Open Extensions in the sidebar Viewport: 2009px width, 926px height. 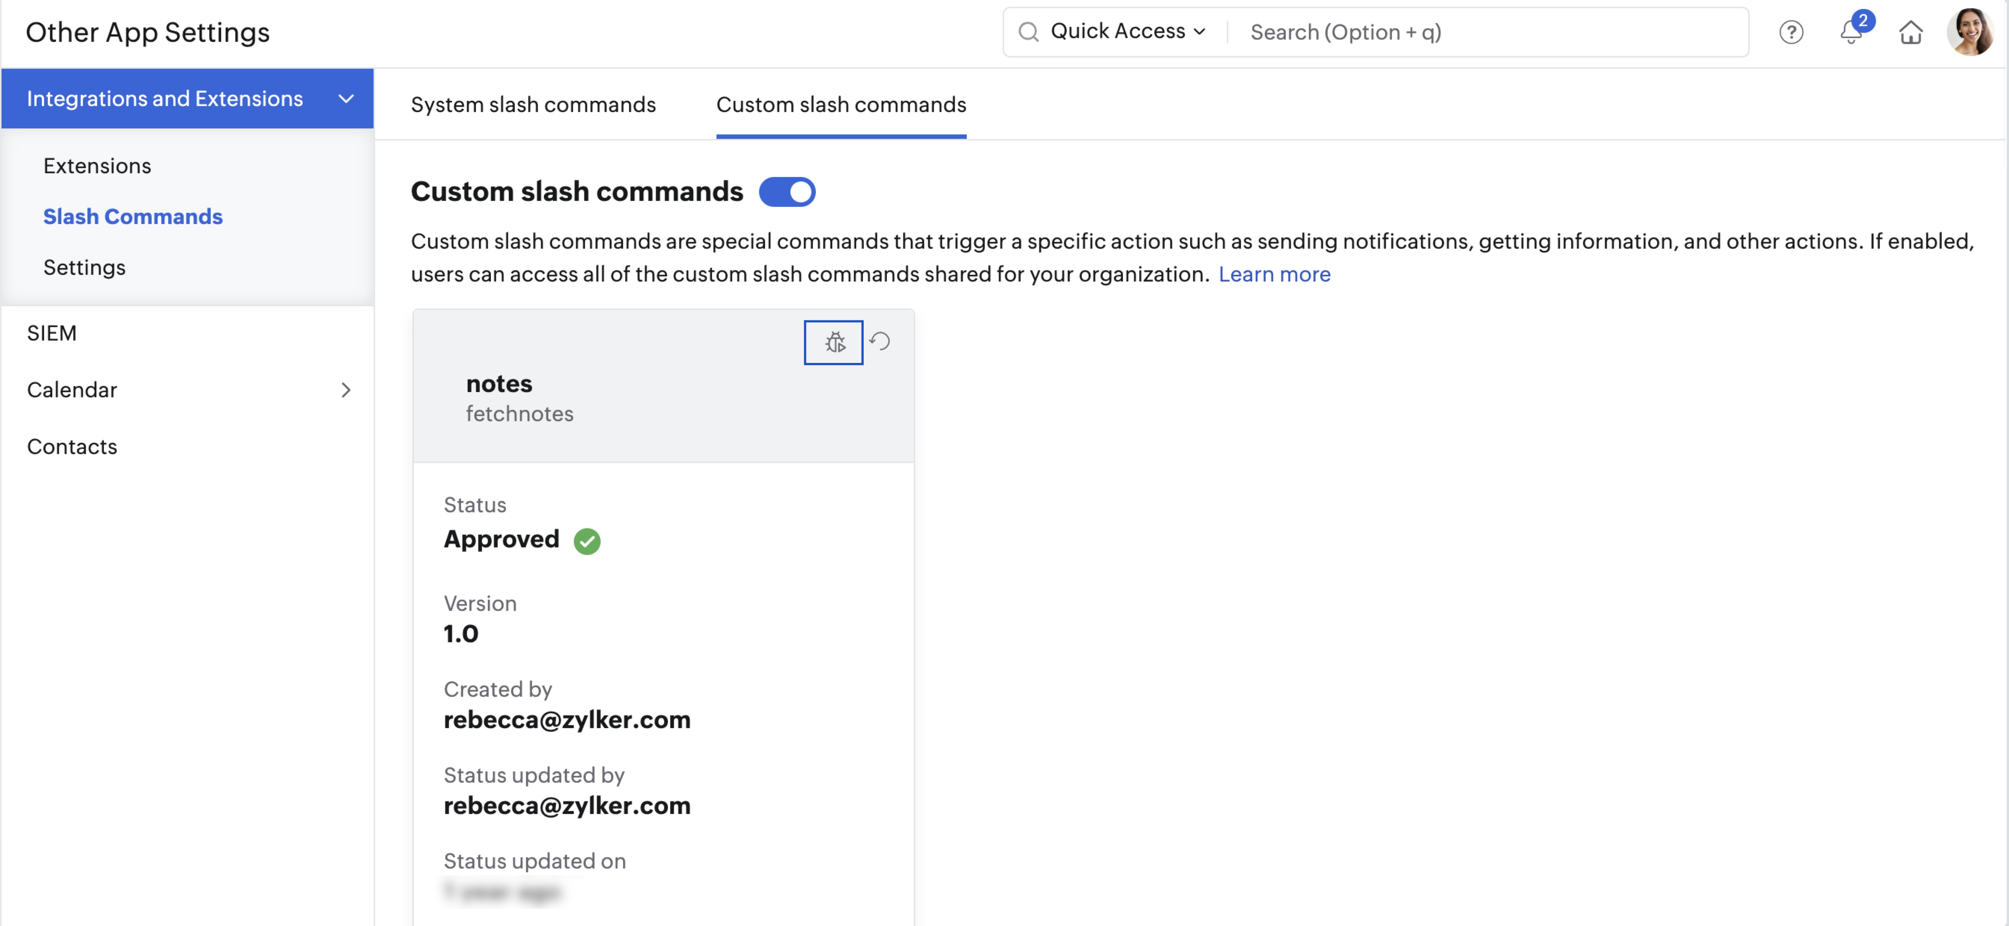97,165
